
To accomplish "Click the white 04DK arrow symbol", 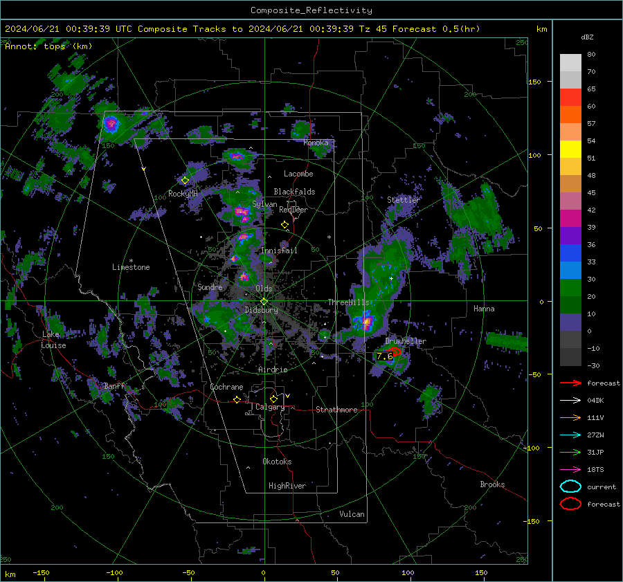I will (570, 401).
